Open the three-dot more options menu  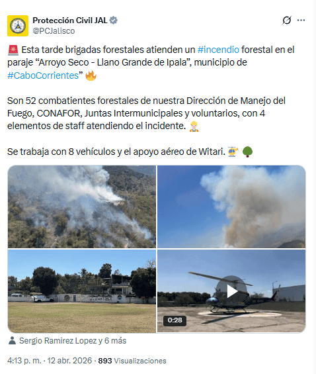click(301, 21)
